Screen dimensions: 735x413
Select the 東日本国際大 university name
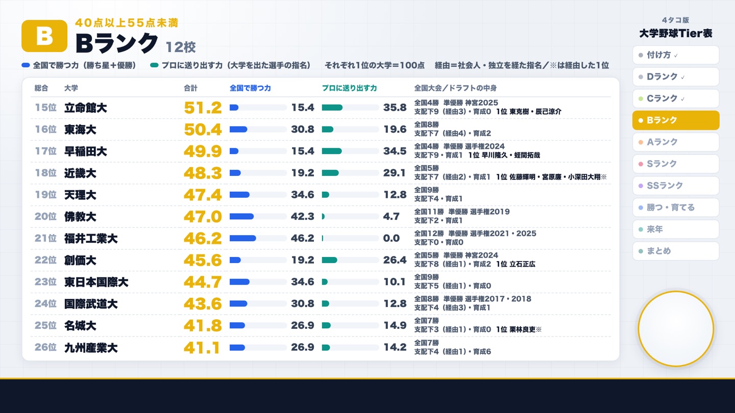pos(96,282)
